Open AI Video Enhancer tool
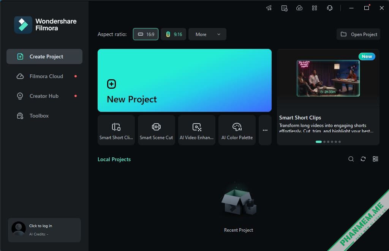The width and height of the screenshot is (389, 251). click(x=197, y=130)
